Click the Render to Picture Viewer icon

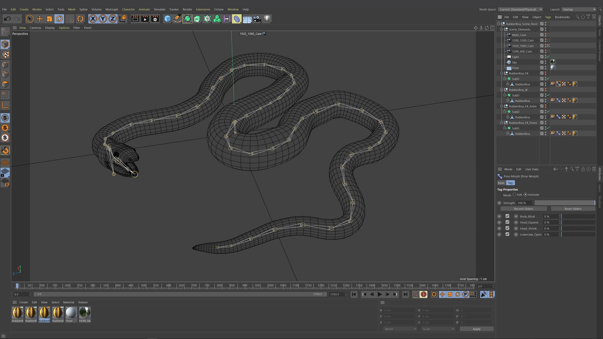[145, 19]
